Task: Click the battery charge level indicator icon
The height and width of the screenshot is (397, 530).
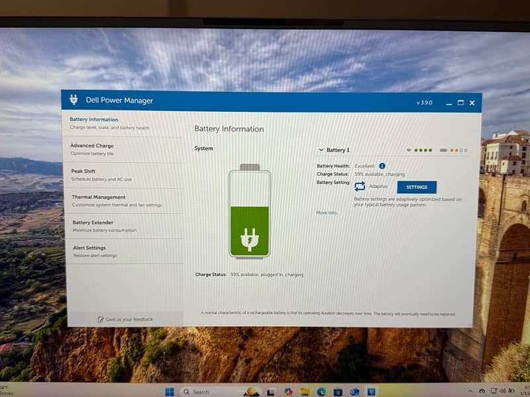Action: pyautogui.click(x=443, y=150)
